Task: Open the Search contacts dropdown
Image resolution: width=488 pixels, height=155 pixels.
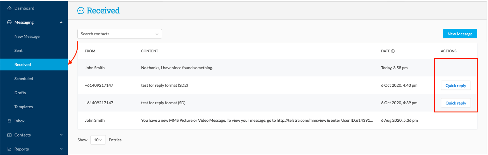Action: 120,34
